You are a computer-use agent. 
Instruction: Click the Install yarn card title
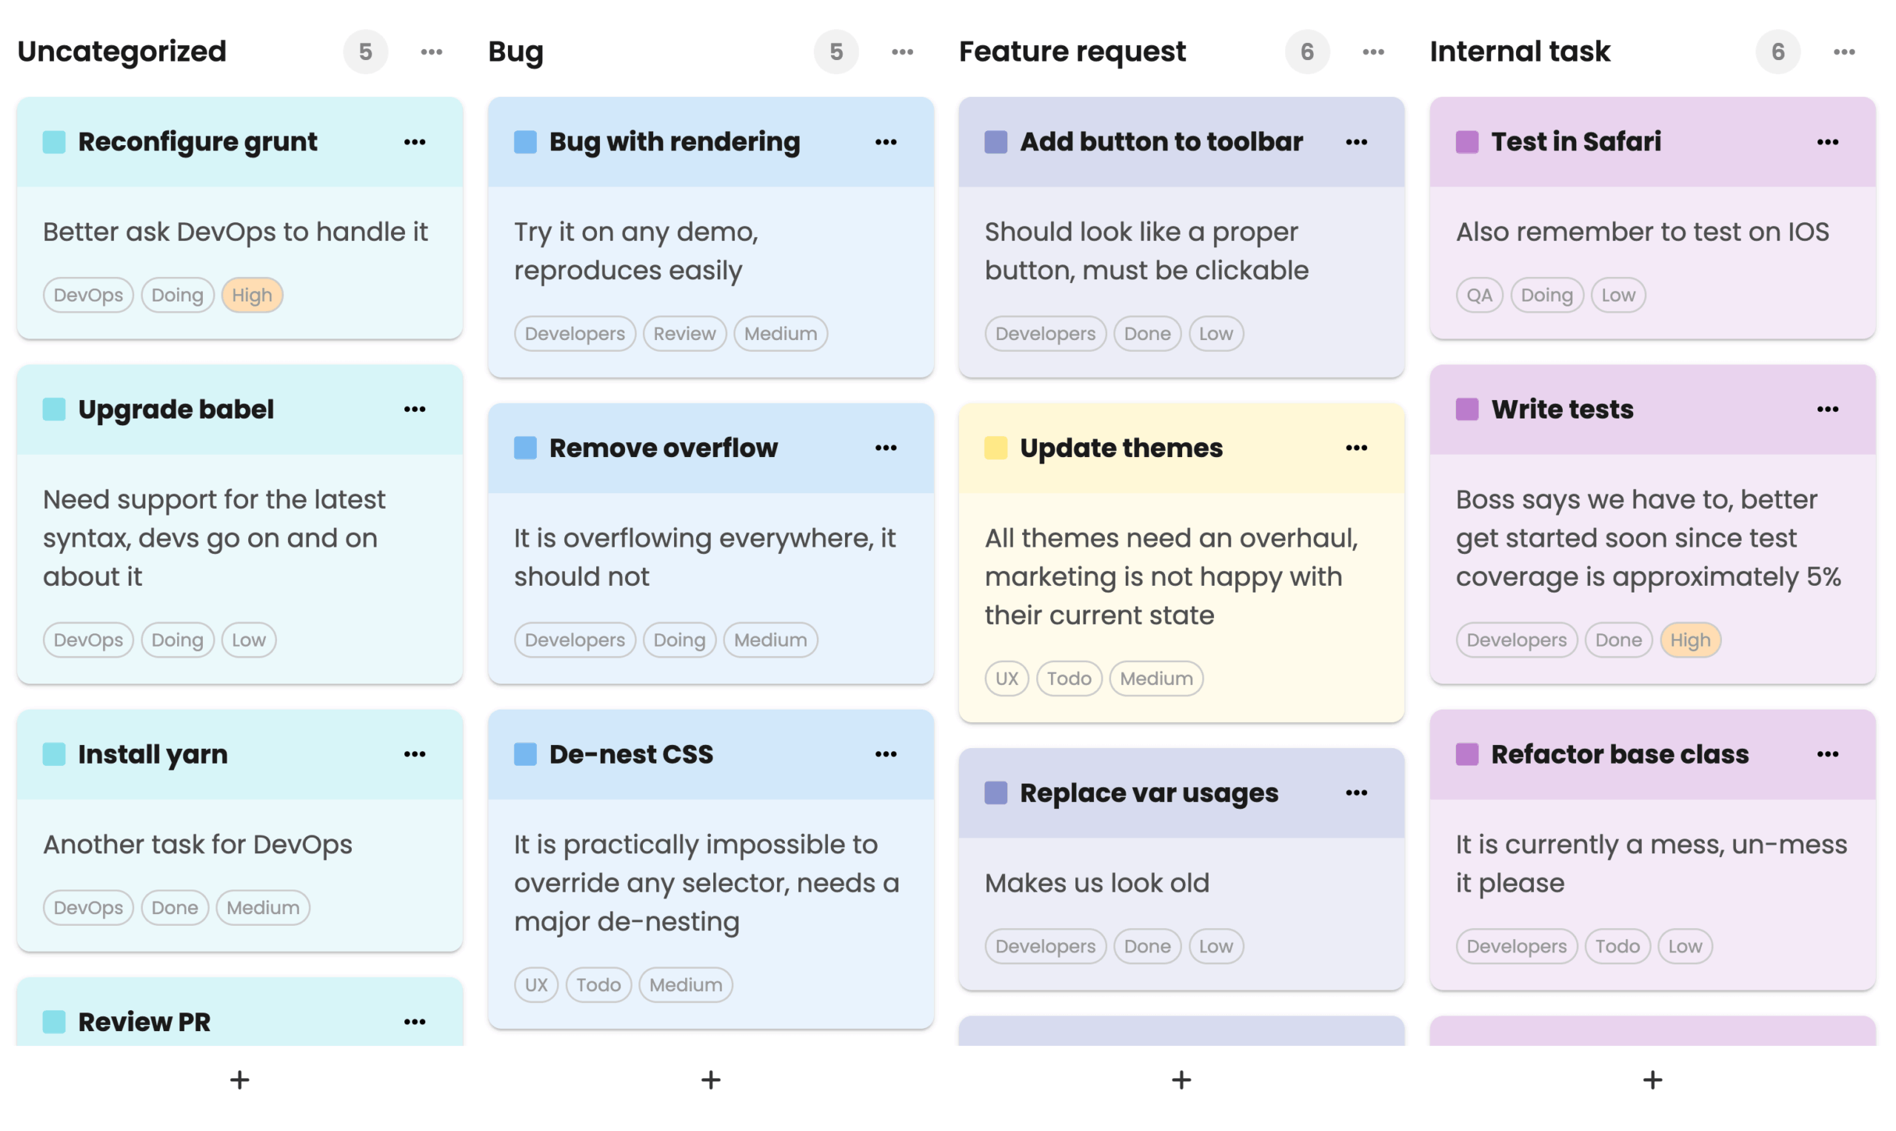pos(153,755)
